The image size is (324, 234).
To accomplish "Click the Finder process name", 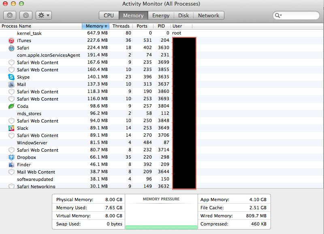I will (x=24, y=165).
